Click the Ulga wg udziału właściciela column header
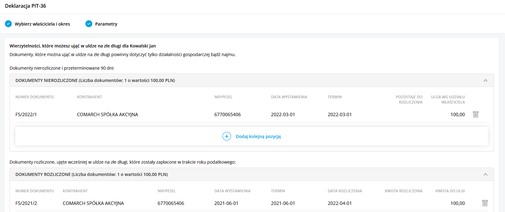This screenshot has width=505, height=212. click(x=448, y=100)
